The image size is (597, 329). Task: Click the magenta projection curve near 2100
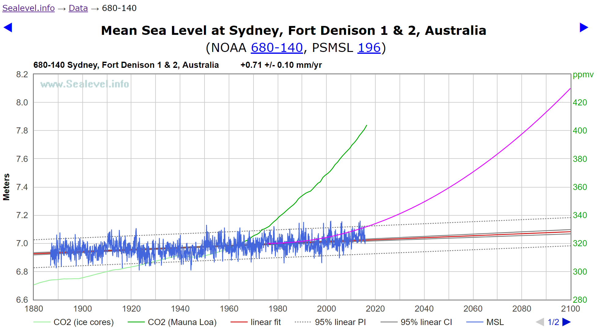(x=568, y=91)
